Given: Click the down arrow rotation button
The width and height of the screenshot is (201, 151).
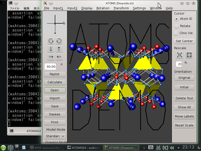Looking at the screenshot, I should point(51,49).
